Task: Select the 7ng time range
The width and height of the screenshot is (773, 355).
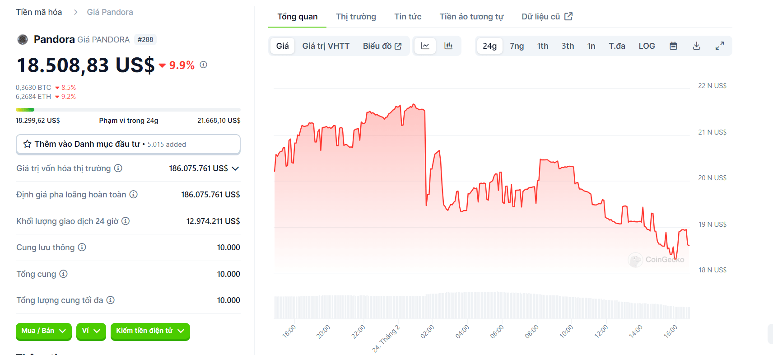Action: tap(517, 46)
